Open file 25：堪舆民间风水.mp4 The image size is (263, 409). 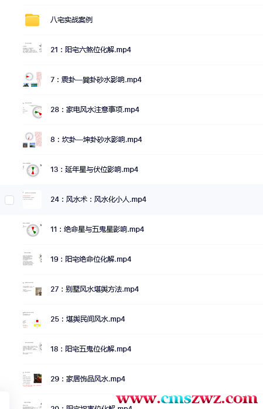pyautogui.click(x=88, y=319)
